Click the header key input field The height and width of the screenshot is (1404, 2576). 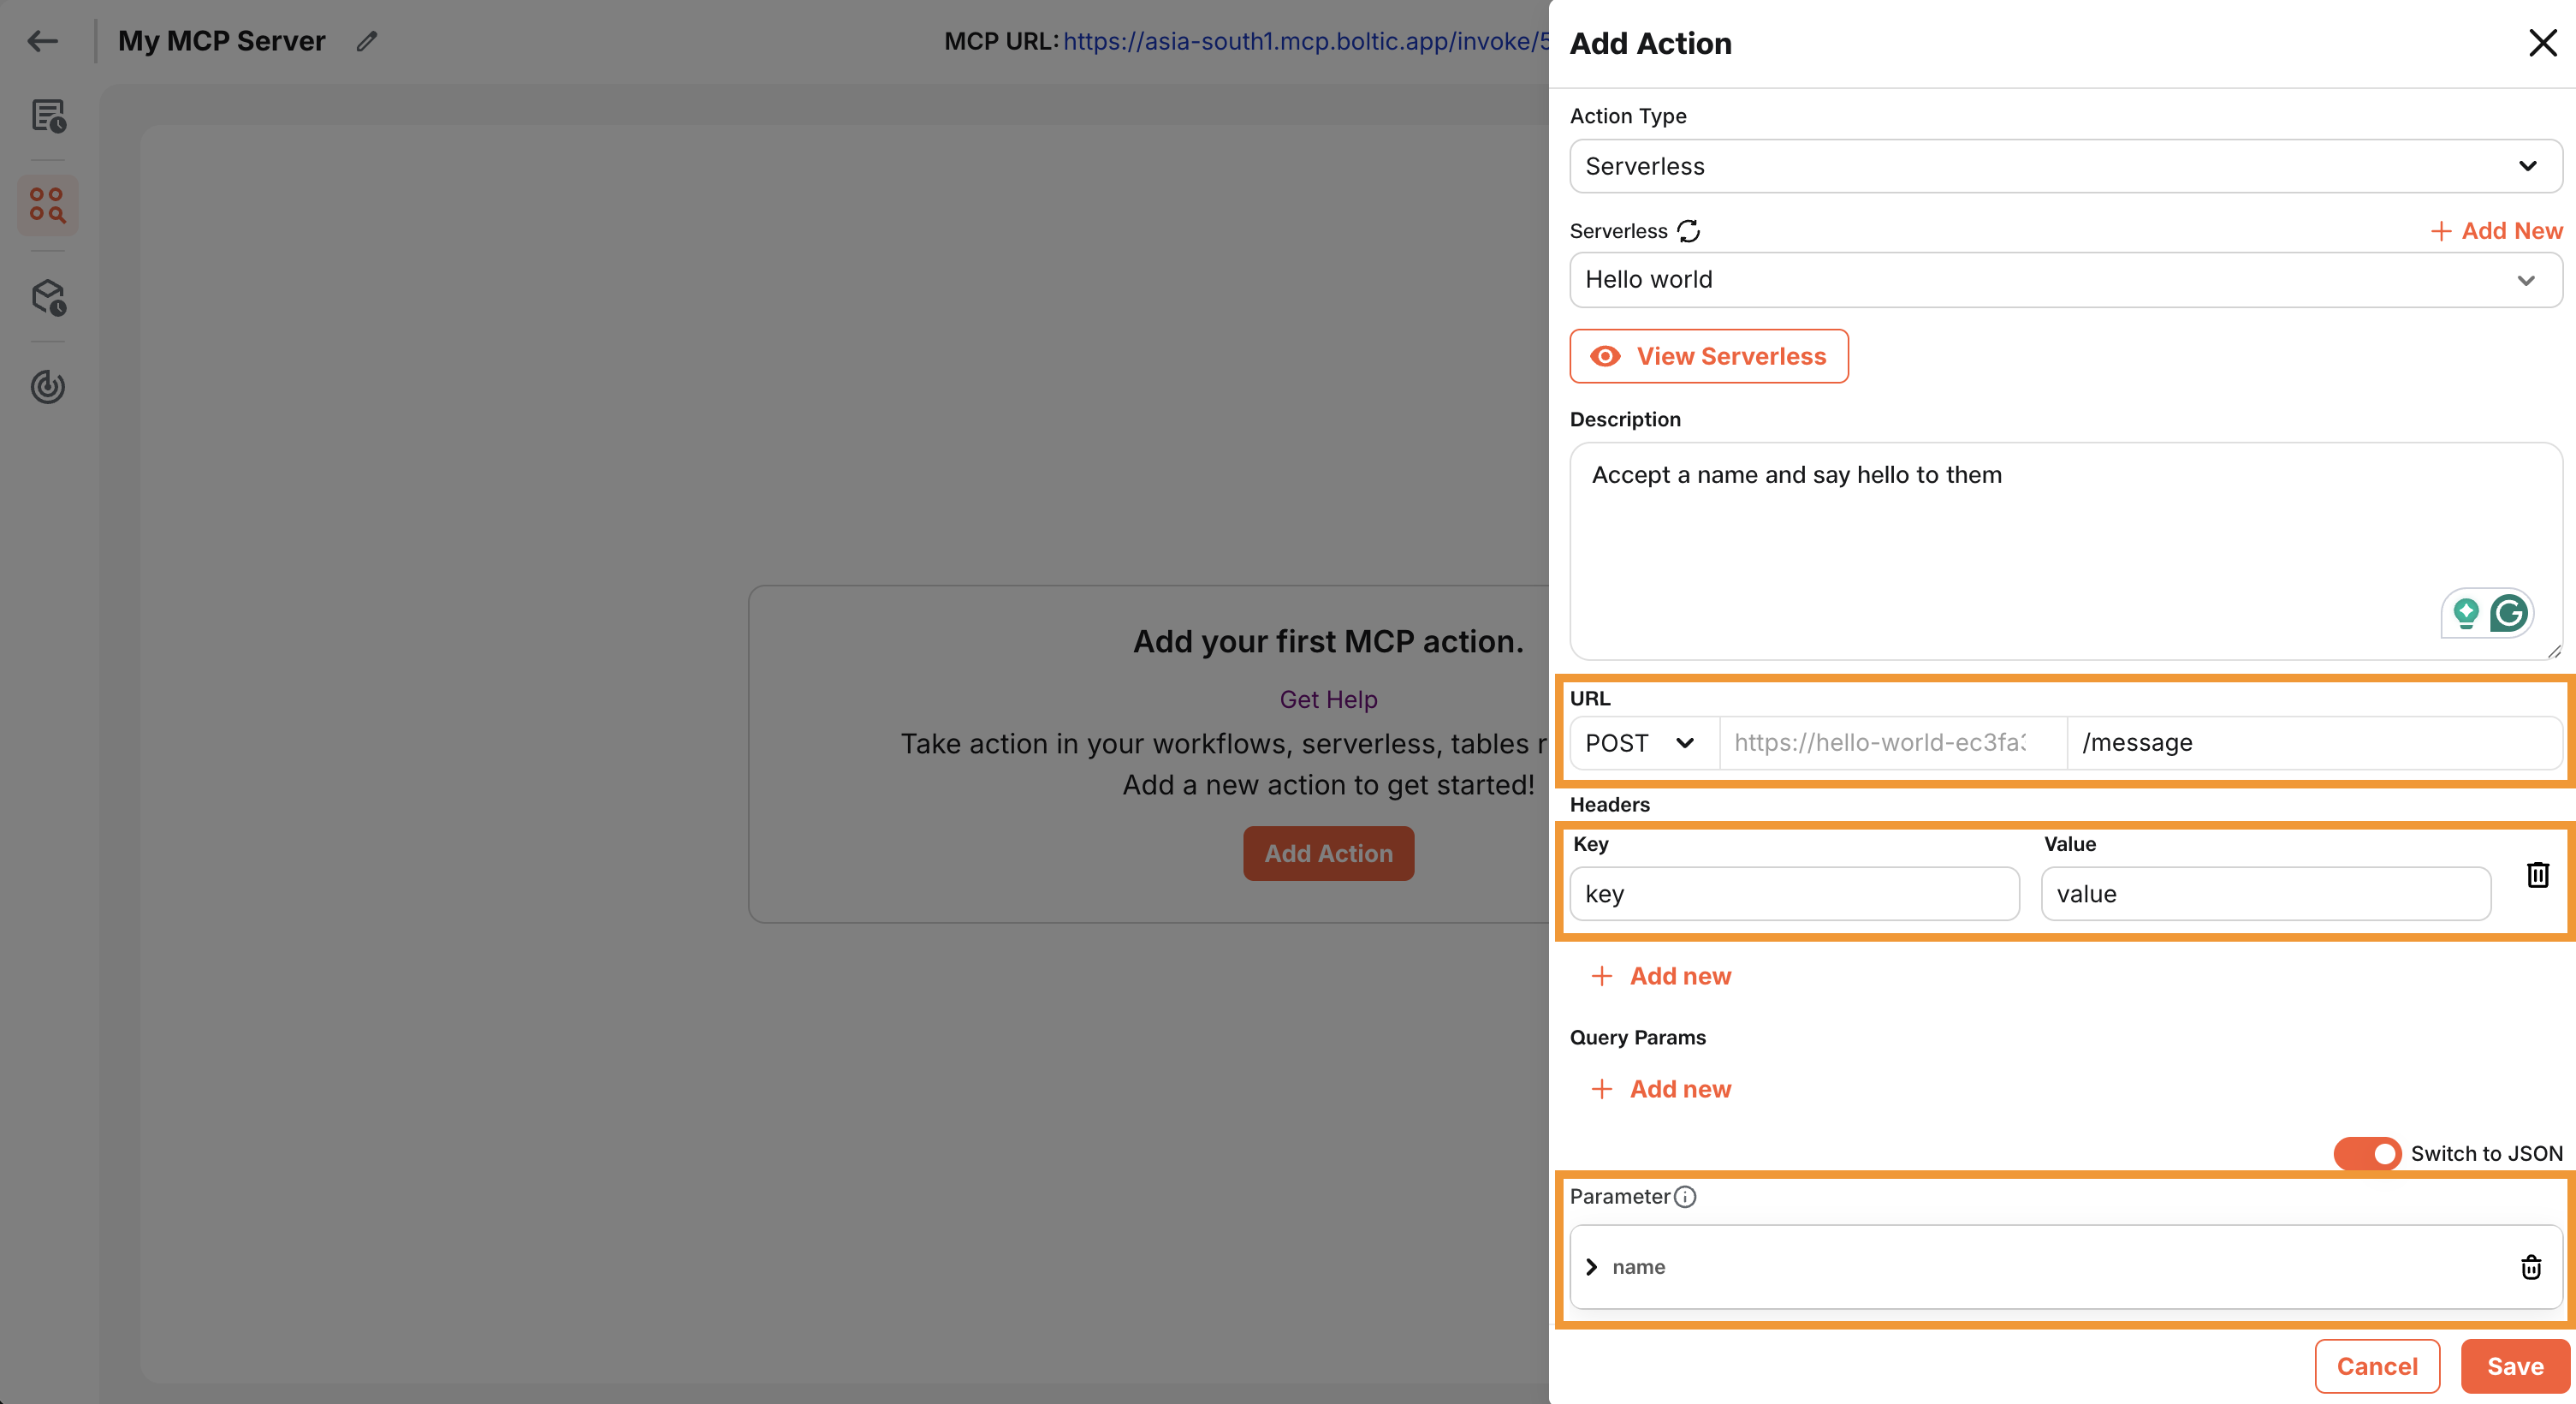1793,893
